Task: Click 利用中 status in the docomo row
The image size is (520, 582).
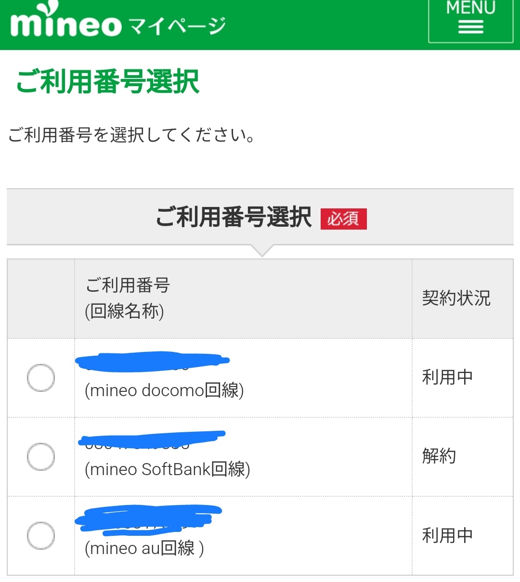Action: coord(447,377)
